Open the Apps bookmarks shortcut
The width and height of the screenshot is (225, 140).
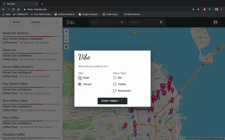point(6,14)
